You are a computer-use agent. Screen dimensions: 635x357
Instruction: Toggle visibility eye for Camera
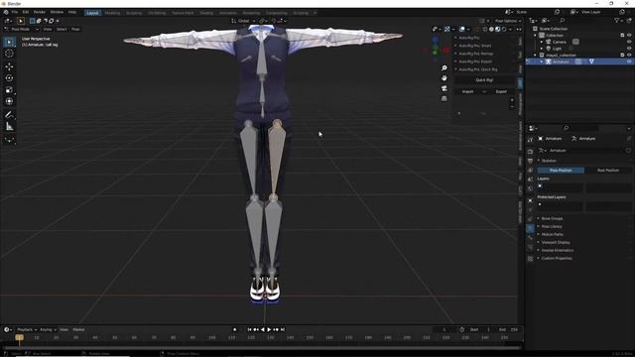pyautogui.click(x=629, y=42)
